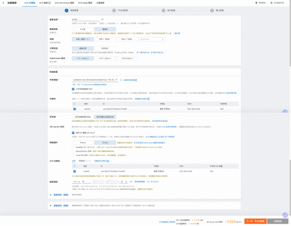Toggle vswitch checkbox in Pod 交换机 table

74,171
